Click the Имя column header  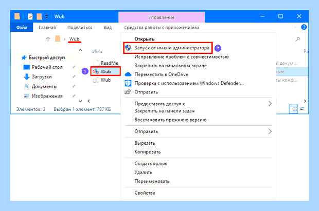click(x=97, y=51)
